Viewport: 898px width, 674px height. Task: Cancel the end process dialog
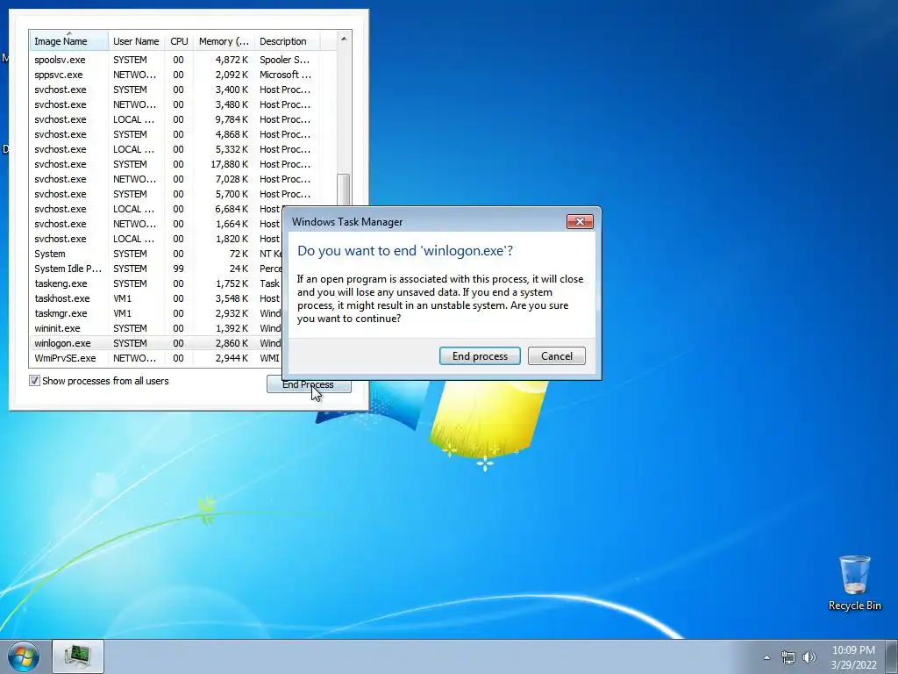click(557, 356)
